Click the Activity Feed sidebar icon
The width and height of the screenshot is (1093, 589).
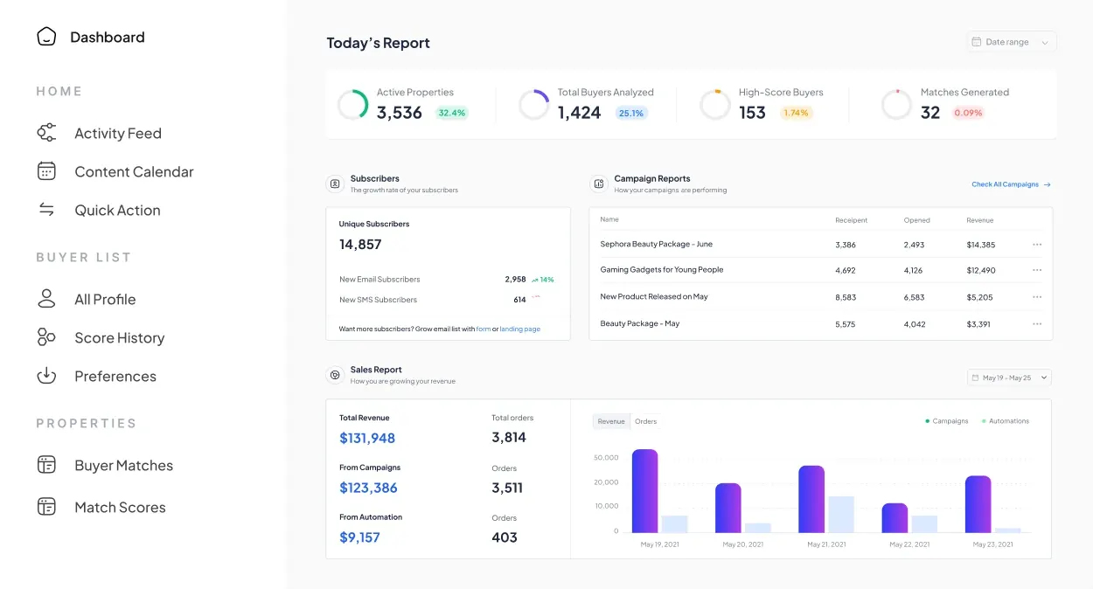pos(46,133)
